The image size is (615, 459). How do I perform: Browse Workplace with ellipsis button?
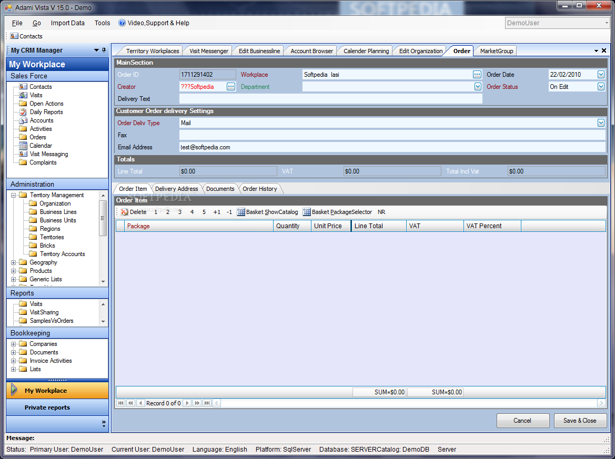pyautogui.click(x=477, y=75)
